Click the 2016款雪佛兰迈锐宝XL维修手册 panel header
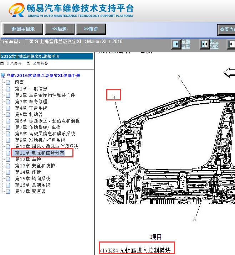This screenshot has width=235, height=255. click(x=47, y=56)
